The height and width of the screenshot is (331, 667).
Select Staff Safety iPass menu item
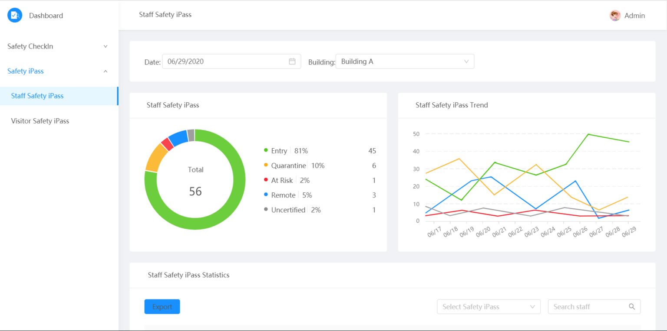coord(37,96)
